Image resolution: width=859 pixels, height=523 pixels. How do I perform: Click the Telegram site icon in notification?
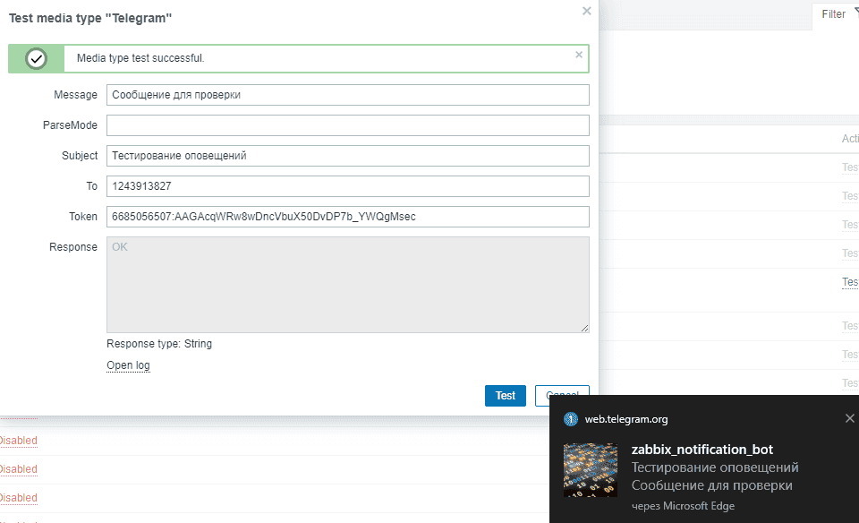point(571,419)
